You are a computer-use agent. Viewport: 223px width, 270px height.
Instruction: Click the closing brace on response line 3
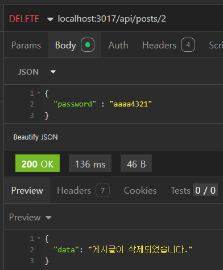point(47,261)
